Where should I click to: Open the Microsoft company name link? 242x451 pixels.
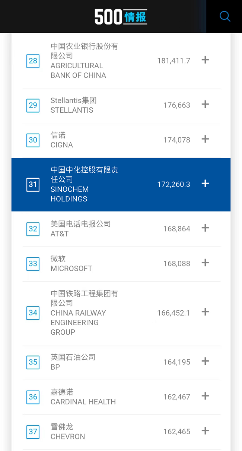[71, 263]
